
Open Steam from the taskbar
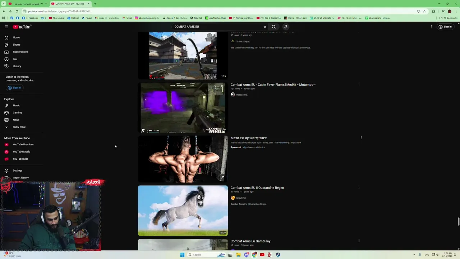(x=278, y=255)
